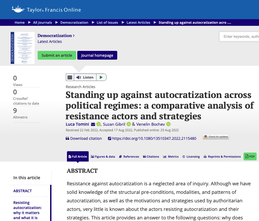Select List of Issues in breadcrumb
This screenshot has width=259, height=221.
[107, 23]
